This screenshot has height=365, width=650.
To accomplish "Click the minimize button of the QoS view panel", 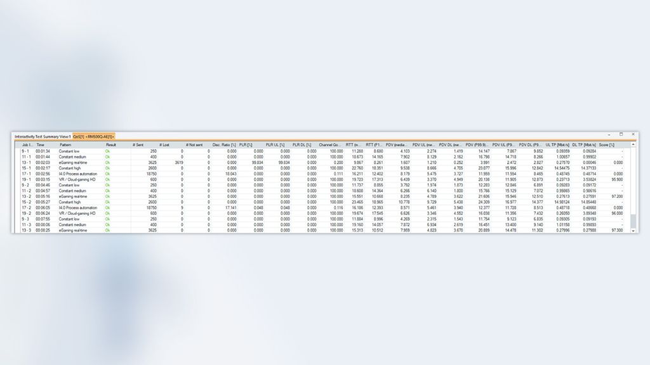I will coord(609,134).
